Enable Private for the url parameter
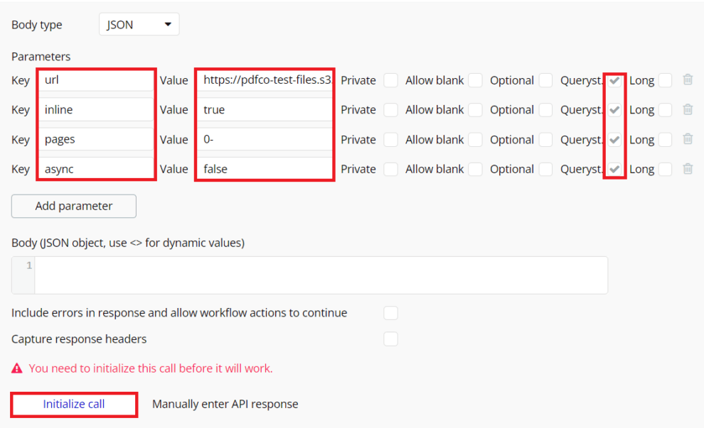 tap(390, 80)
